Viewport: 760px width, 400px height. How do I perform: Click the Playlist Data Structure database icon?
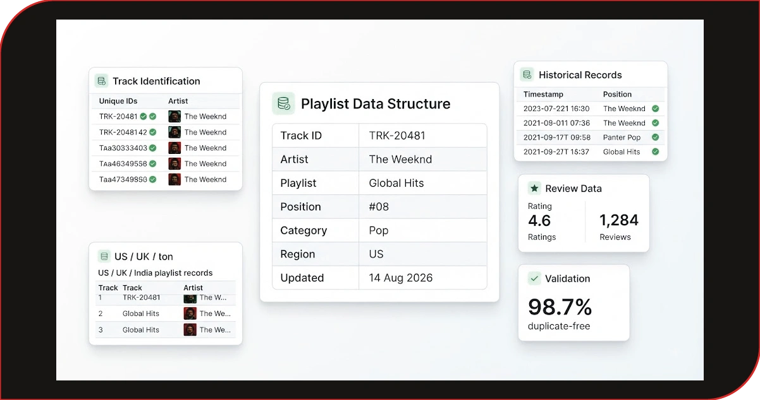tap(284, 103)
